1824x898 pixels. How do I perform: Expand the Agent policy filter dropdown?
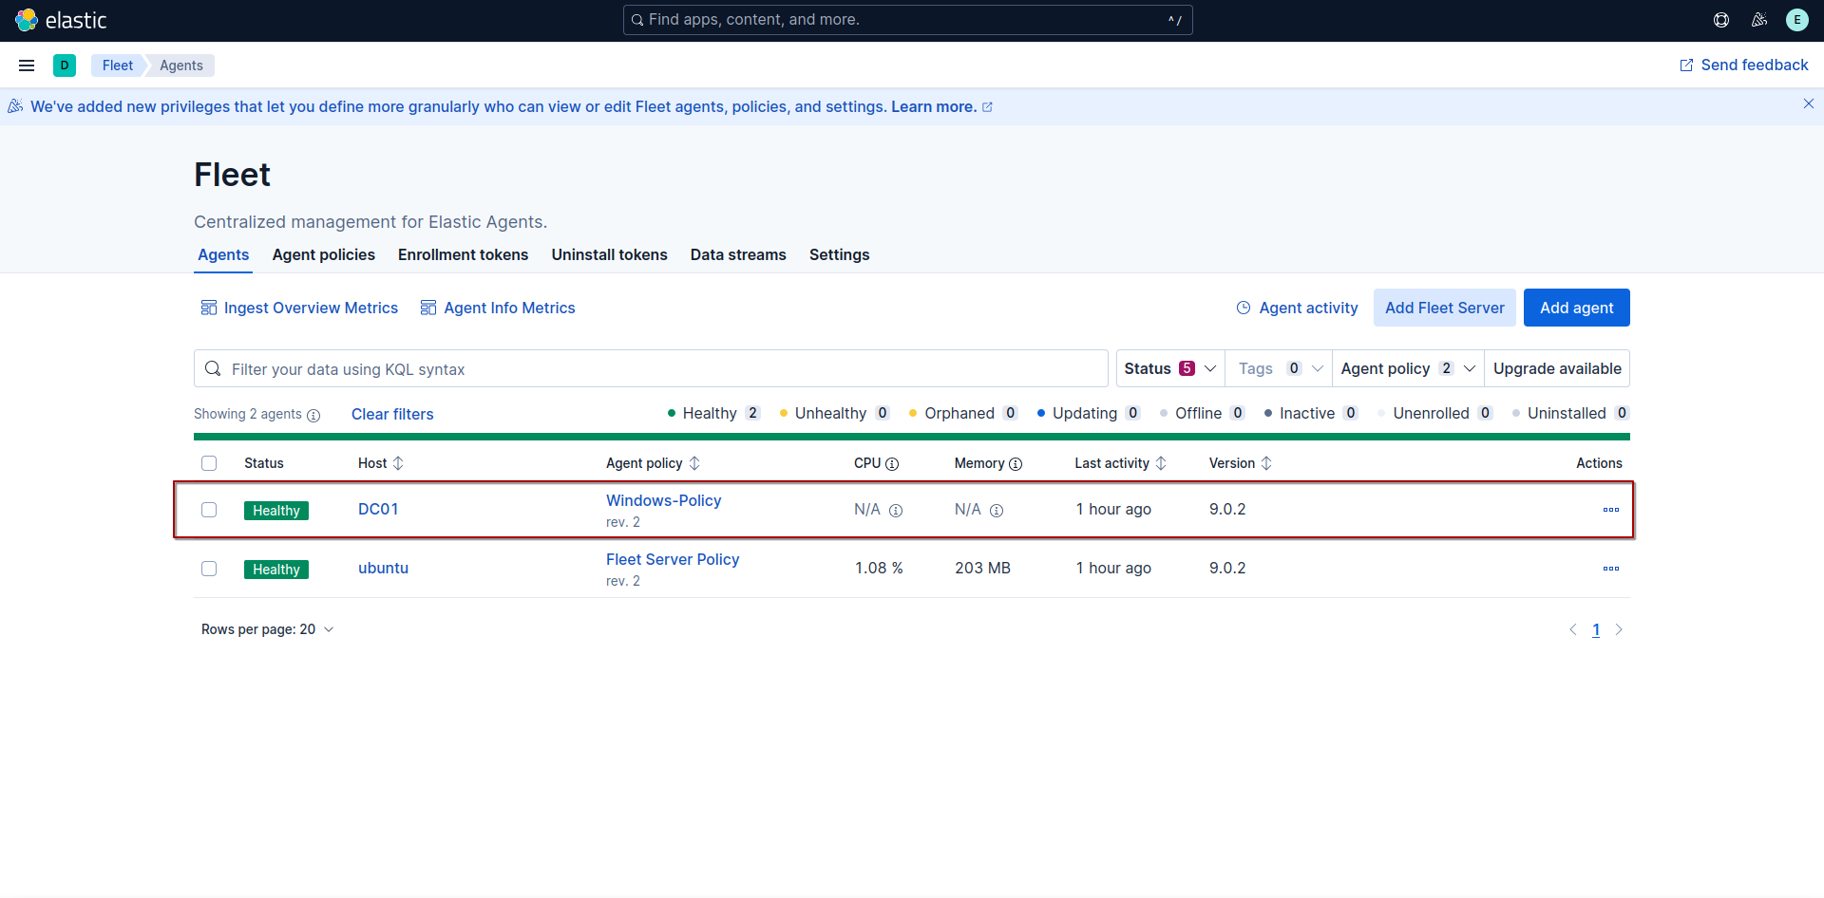[1408, 368]
